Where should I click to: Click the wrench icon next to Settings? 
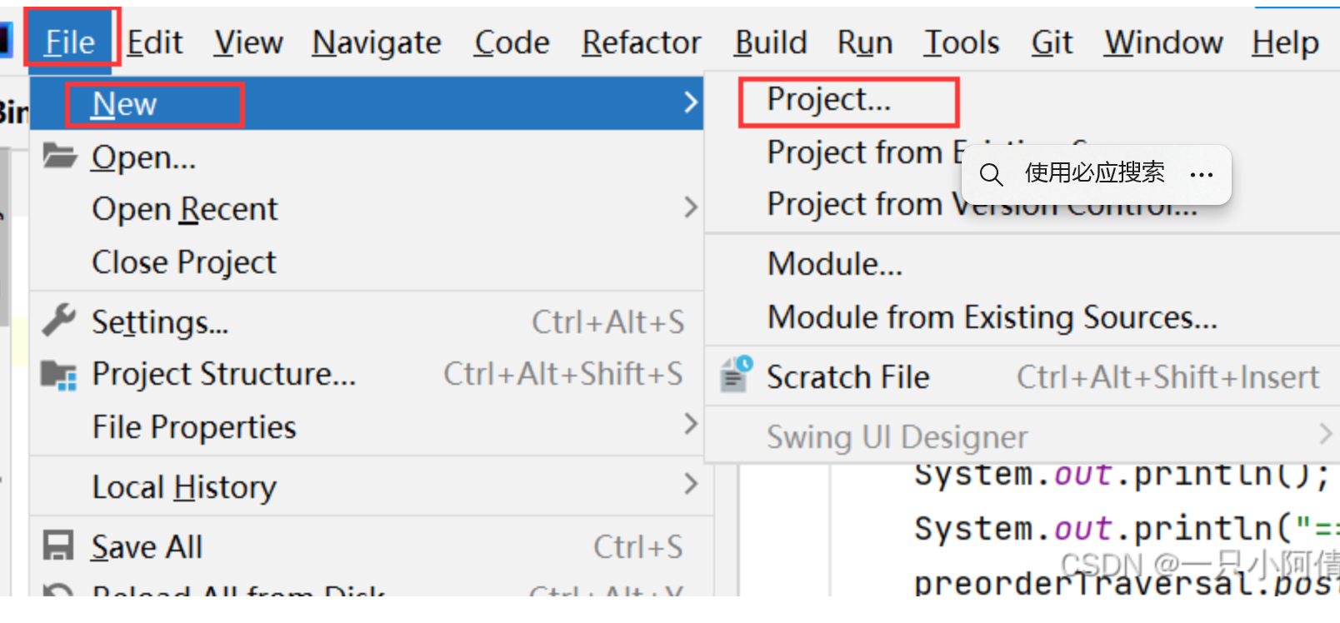point(58,321)
